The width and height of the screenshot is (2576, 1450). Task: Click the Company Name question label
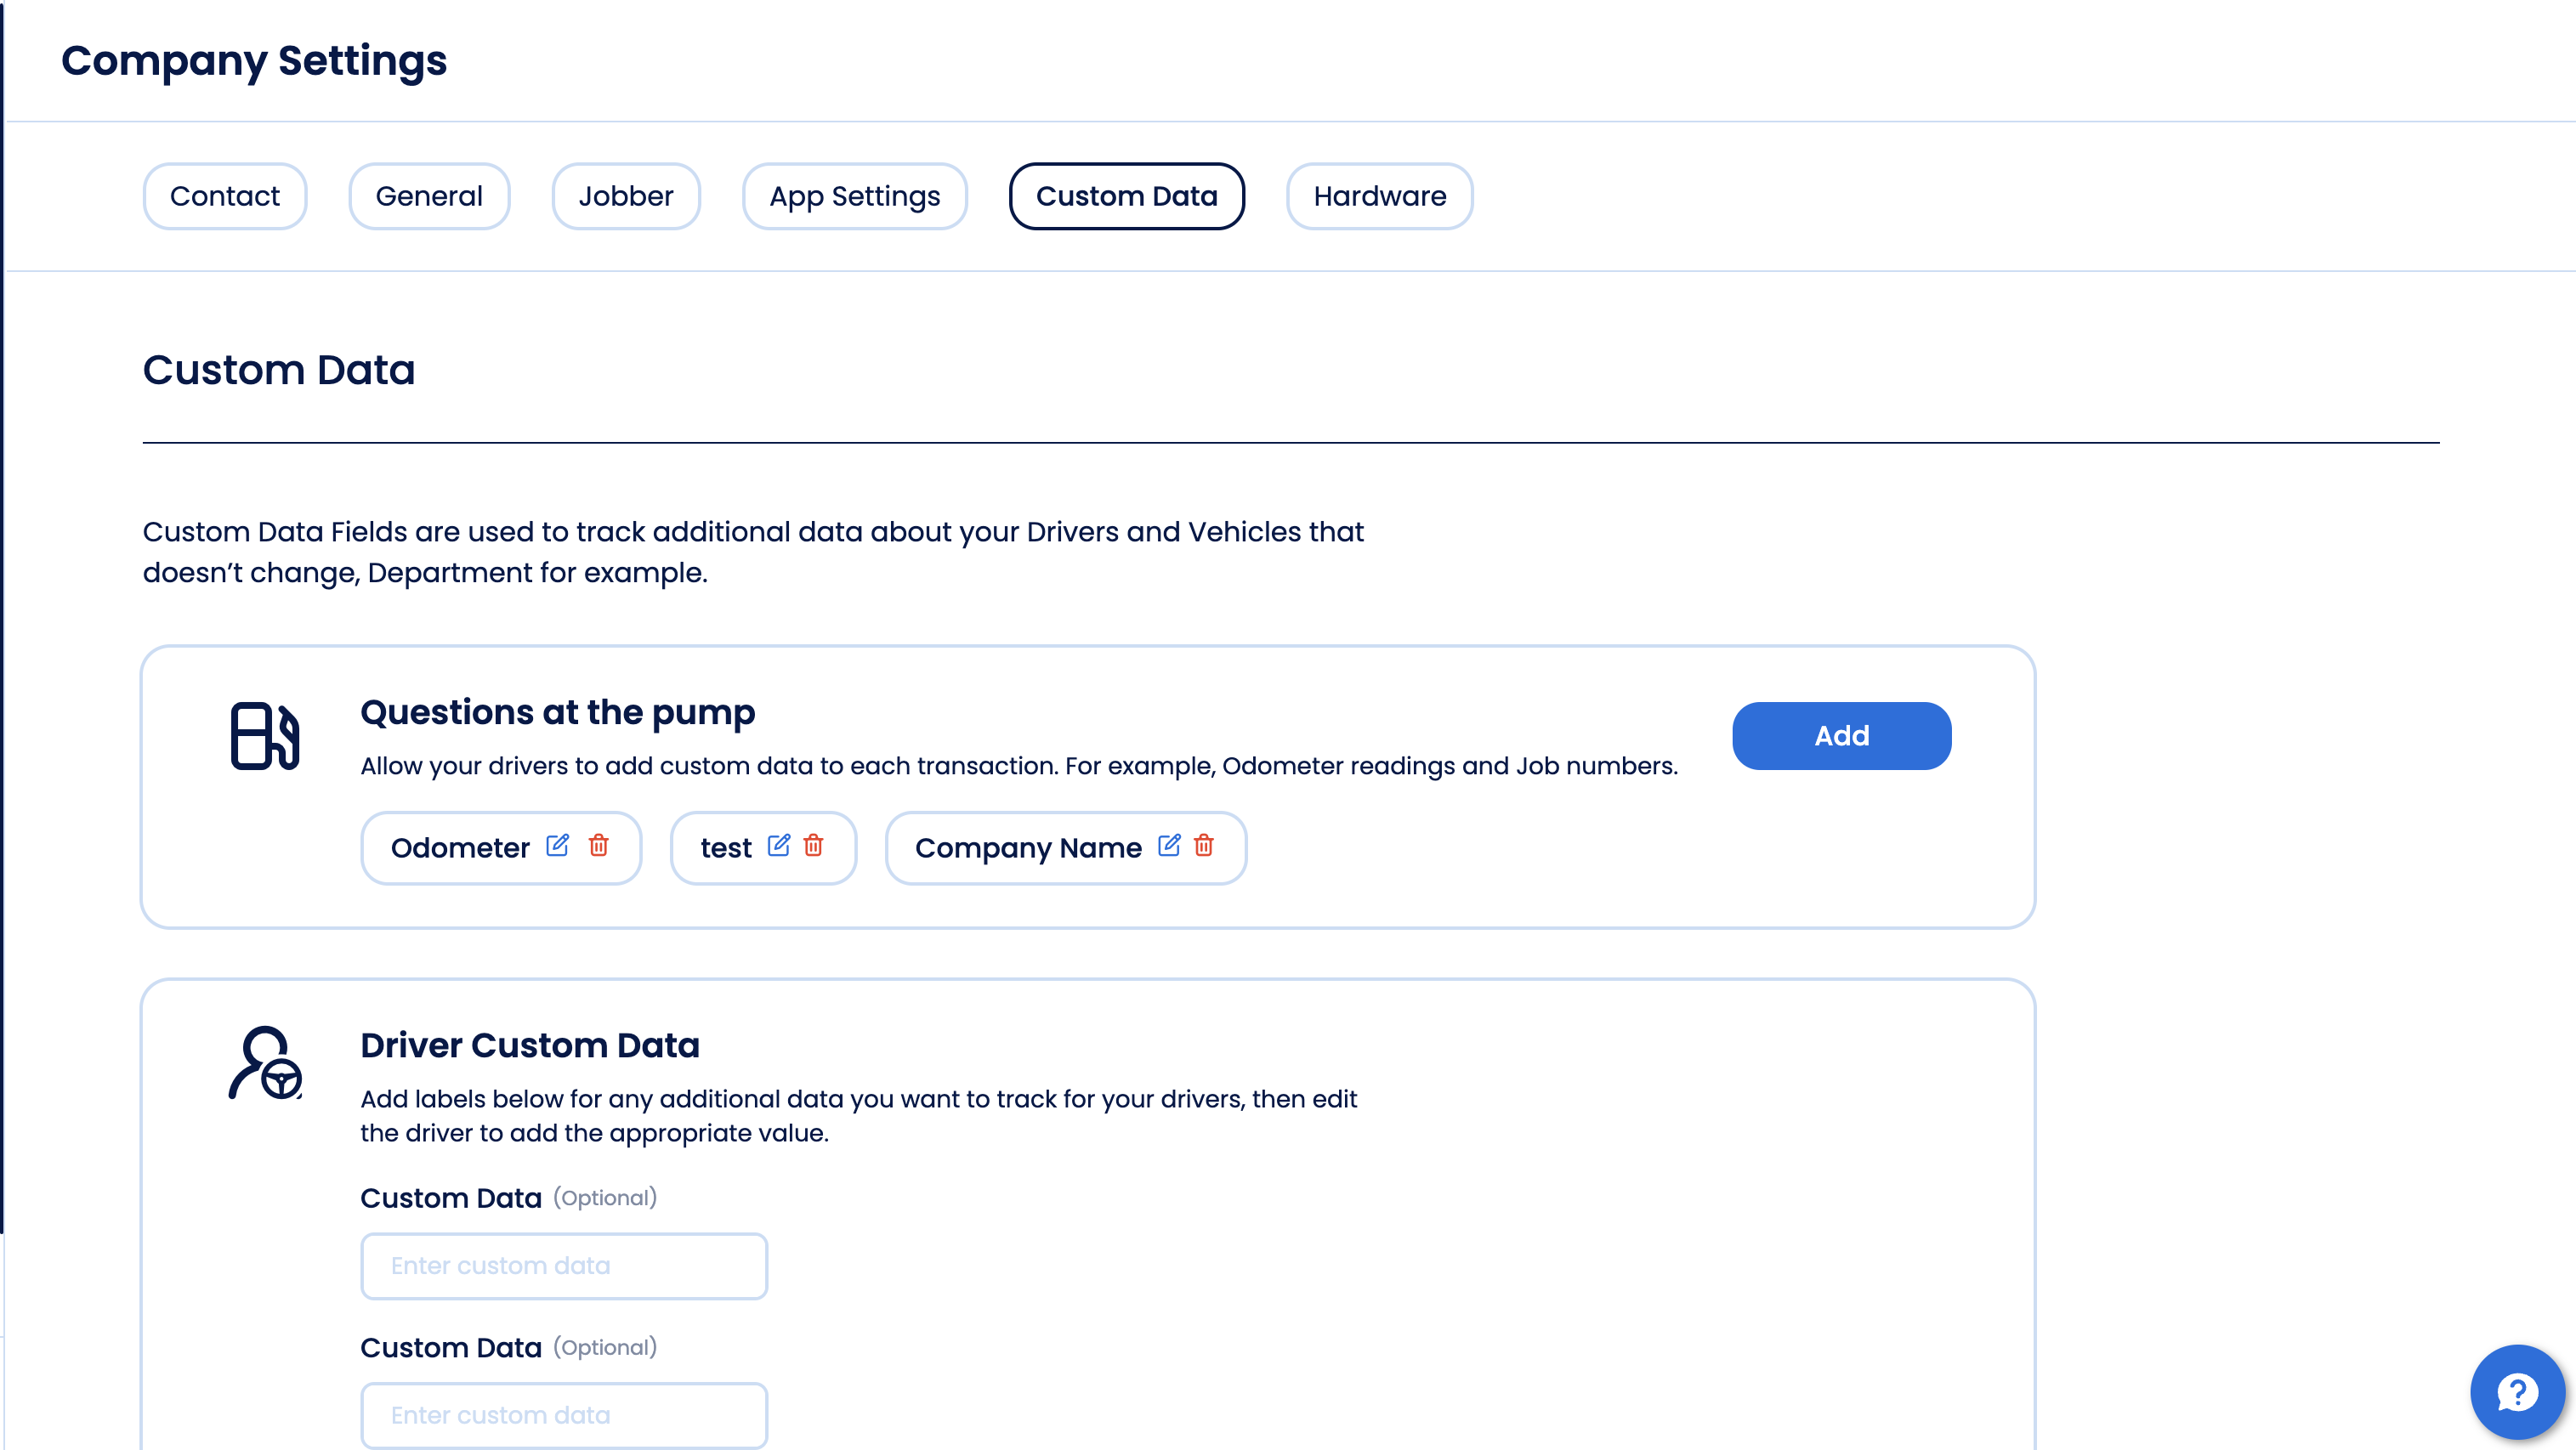point(1028,848)
